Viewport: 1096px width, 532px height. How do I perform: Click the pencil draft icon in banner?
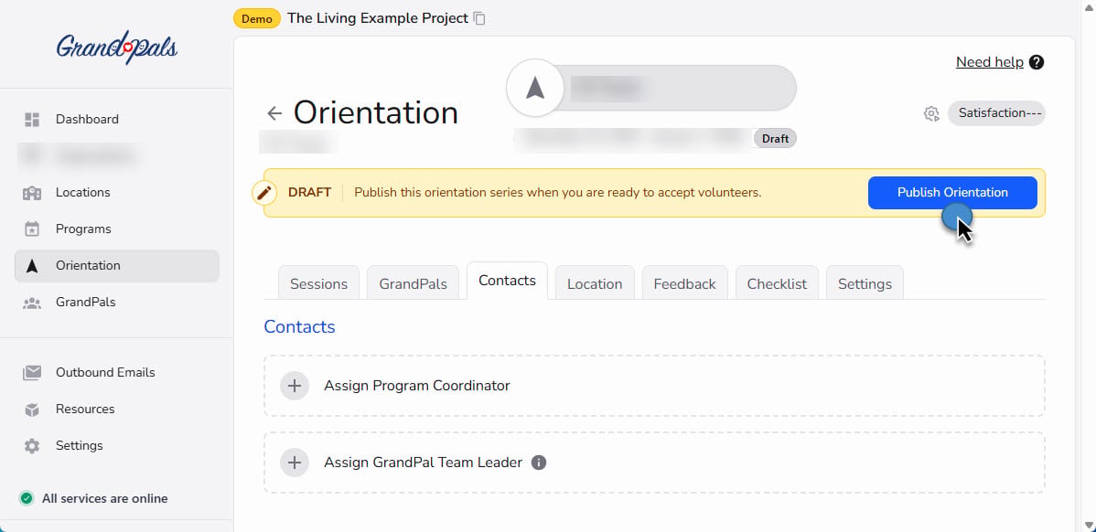264,193
